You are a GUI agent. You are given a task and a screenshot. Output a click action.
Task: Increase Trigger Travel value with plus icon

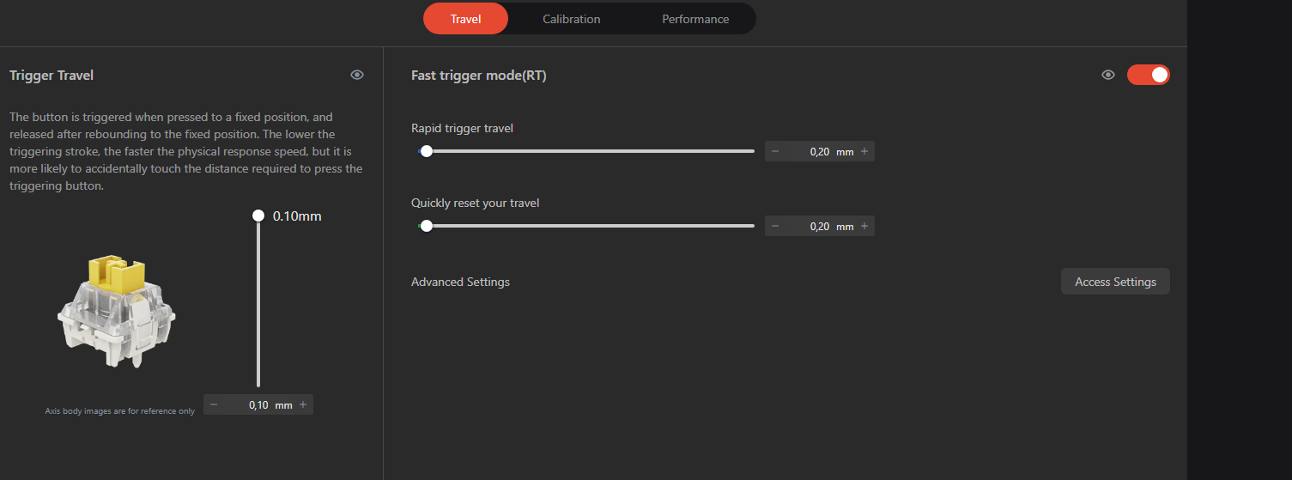click(x=303, y=404)
